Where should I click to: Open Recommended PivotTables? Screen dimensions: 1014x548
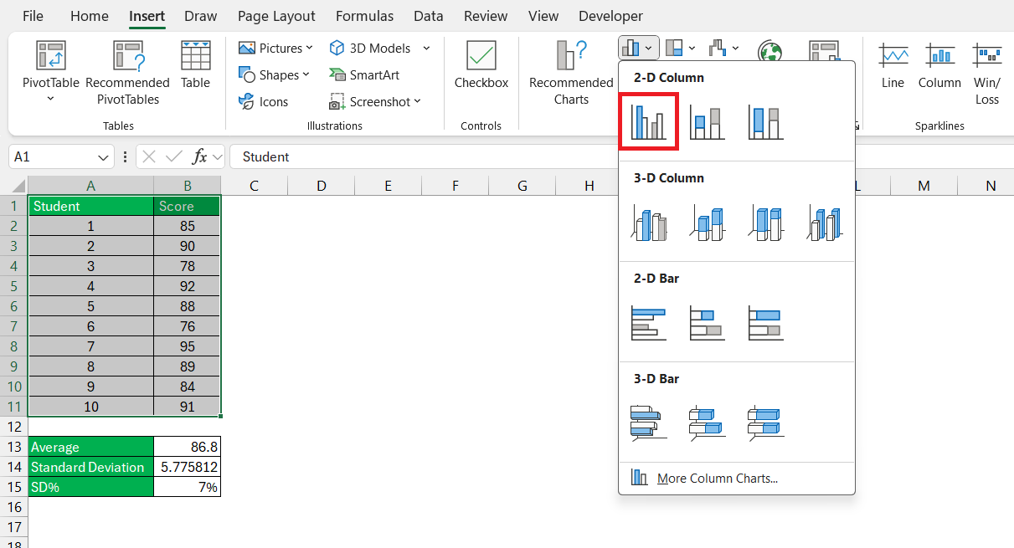[x=127, y=73]
